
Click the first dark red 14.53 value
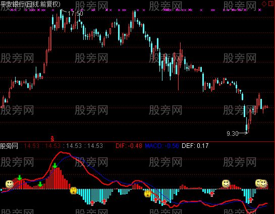(x=32, y=146)
